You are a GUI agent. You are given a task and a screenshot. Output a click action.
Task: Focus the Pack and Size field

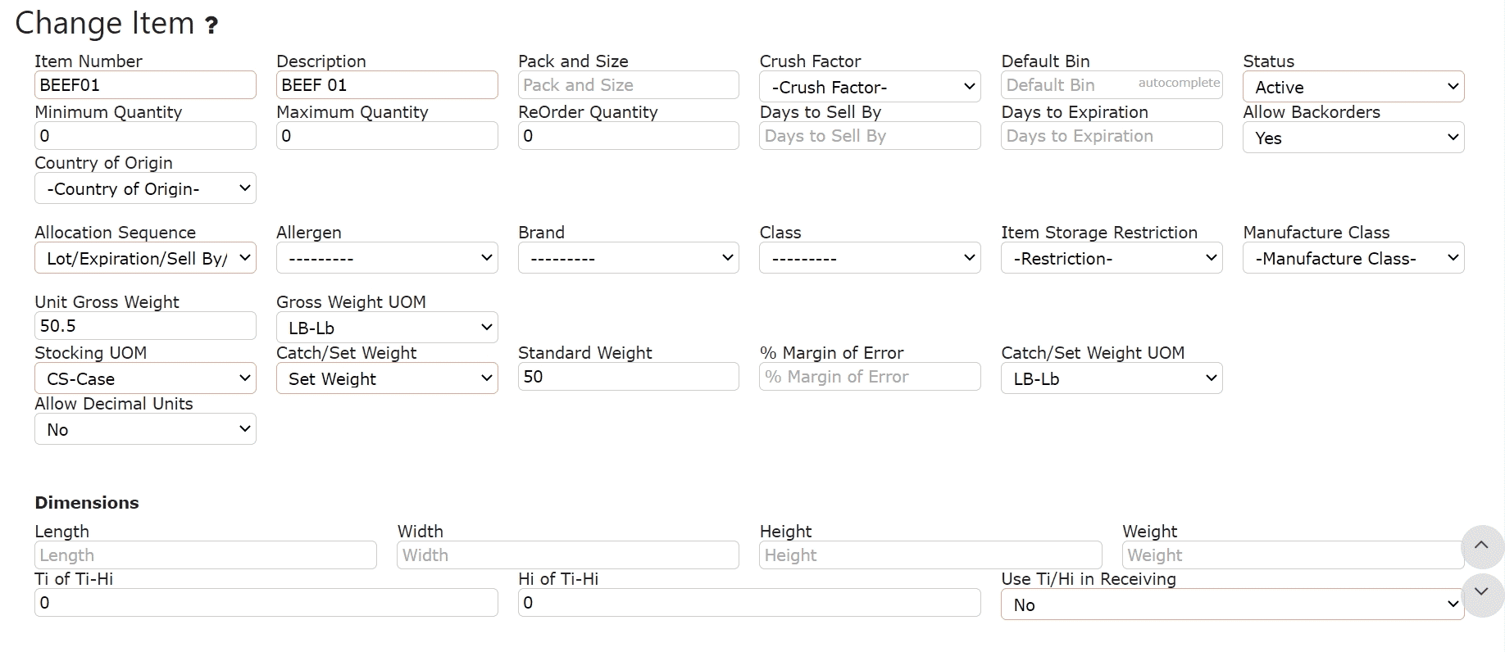tap(629, 85)
